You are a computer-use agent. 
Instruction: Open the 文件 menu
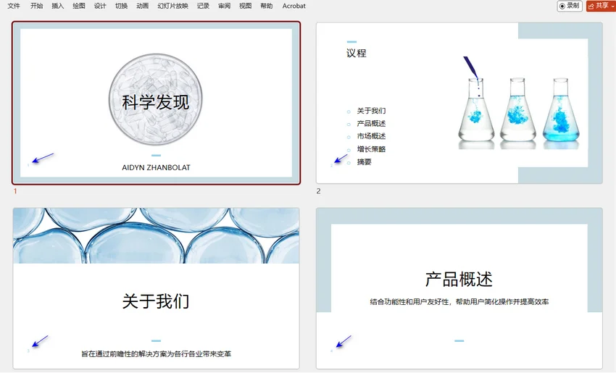click(14, 6)
